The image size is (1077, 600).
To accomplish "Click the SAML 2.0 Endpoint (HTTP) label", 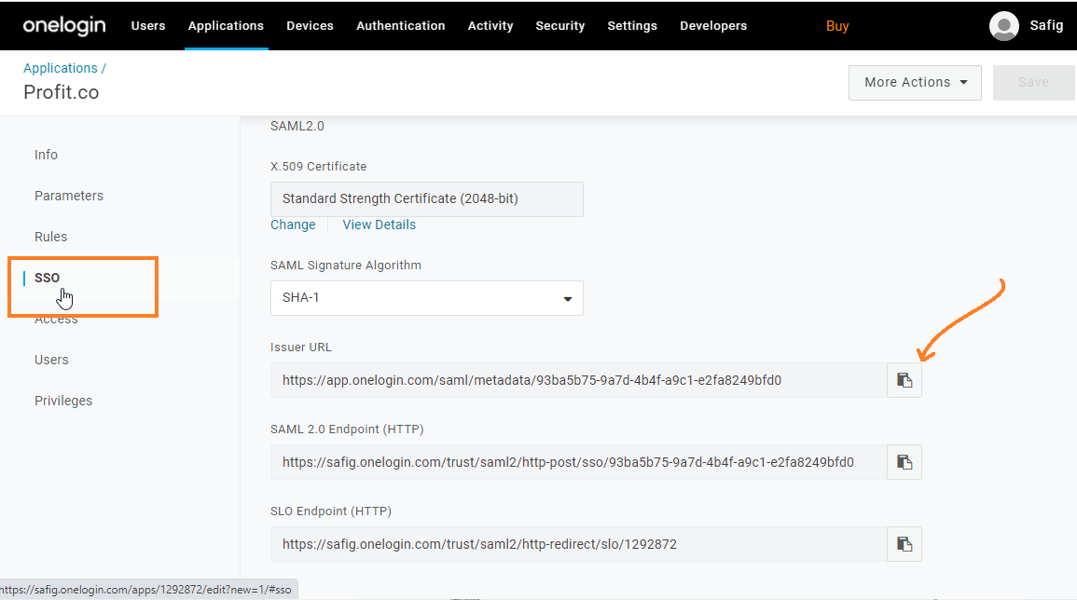I will pyautogui.click(x=347, y=430).
